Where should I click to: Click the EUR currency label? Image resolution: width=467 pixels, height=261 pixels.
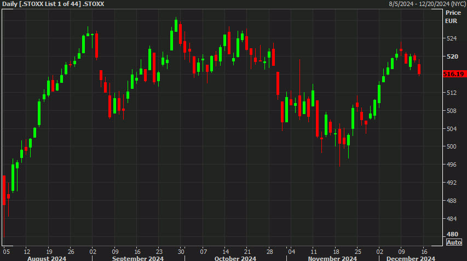(451, 21)
